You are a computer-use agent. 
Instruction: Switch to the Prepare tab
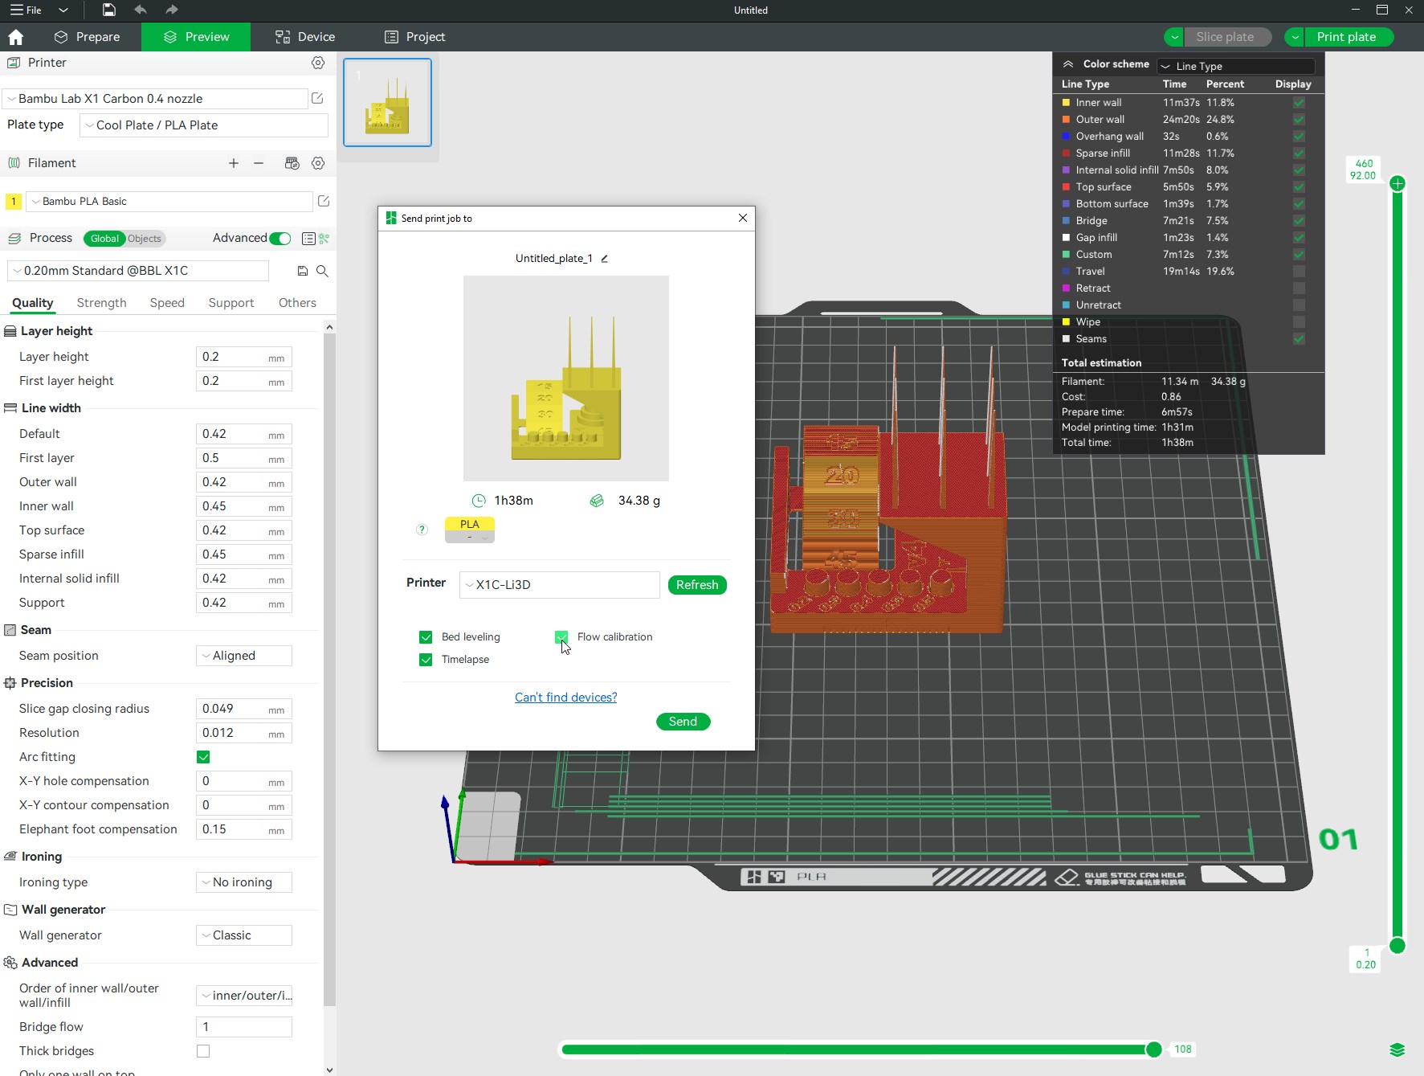88,37
